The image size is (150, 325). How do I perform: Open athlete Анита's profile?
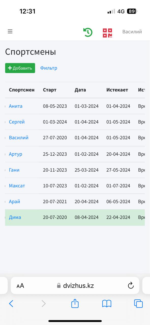pos(16,106)
